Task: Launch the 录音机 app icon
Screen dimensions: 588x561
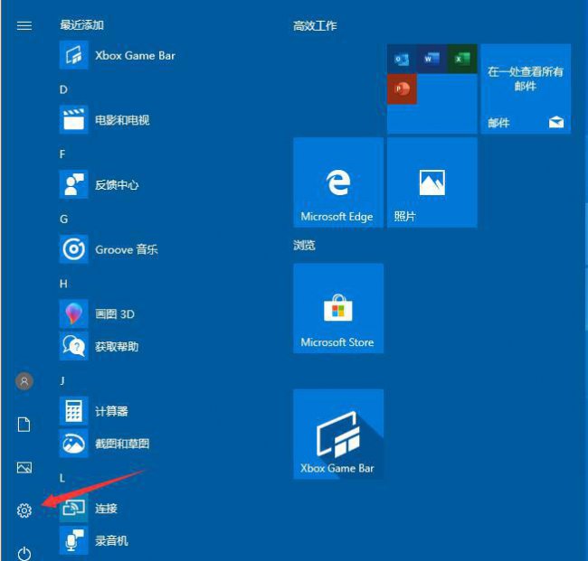Action: pyautogui.click(x=74, y=540)
